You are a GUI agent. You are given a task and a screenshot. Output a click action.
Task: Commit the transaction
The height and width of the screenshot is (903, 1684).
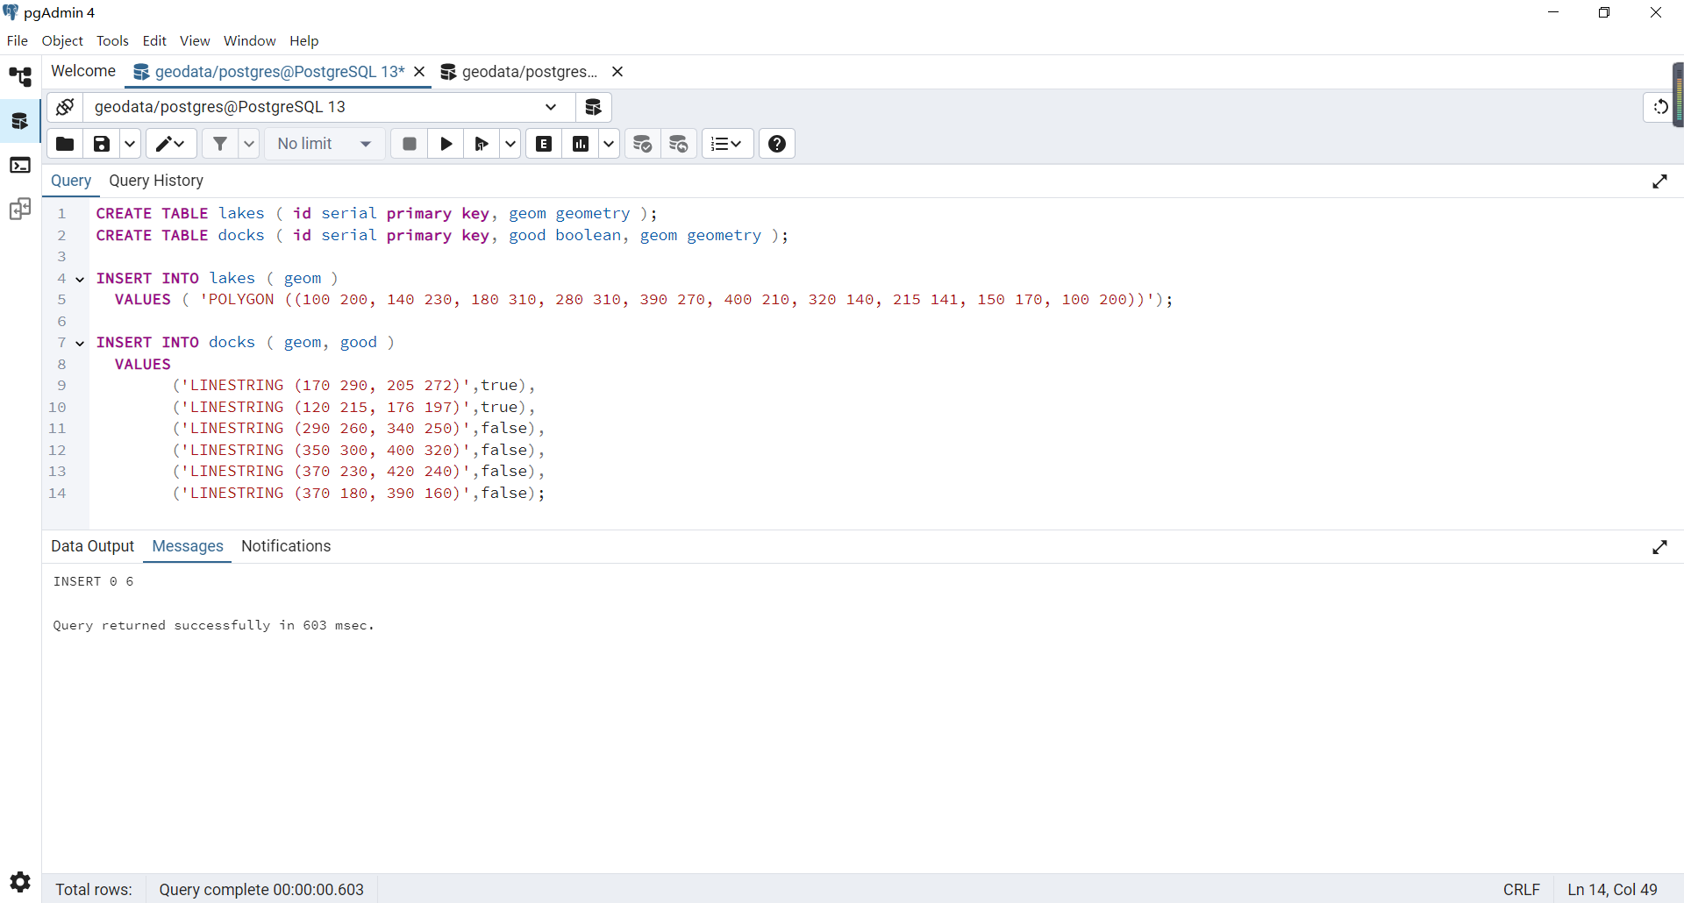643,144
